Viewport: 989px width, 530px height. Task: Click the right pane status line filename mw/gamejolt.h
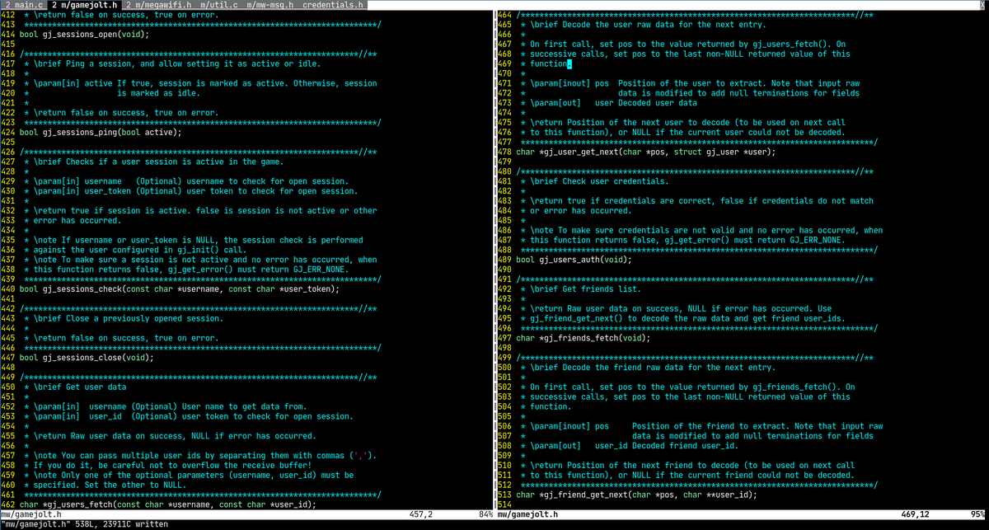[x=527, y=514]
